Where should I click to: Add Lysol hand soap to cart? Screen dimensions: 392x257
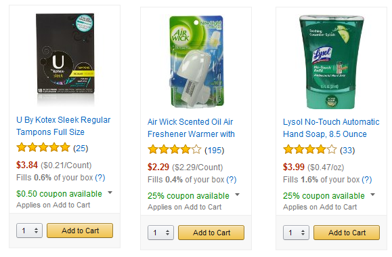(x=347, y=233)
